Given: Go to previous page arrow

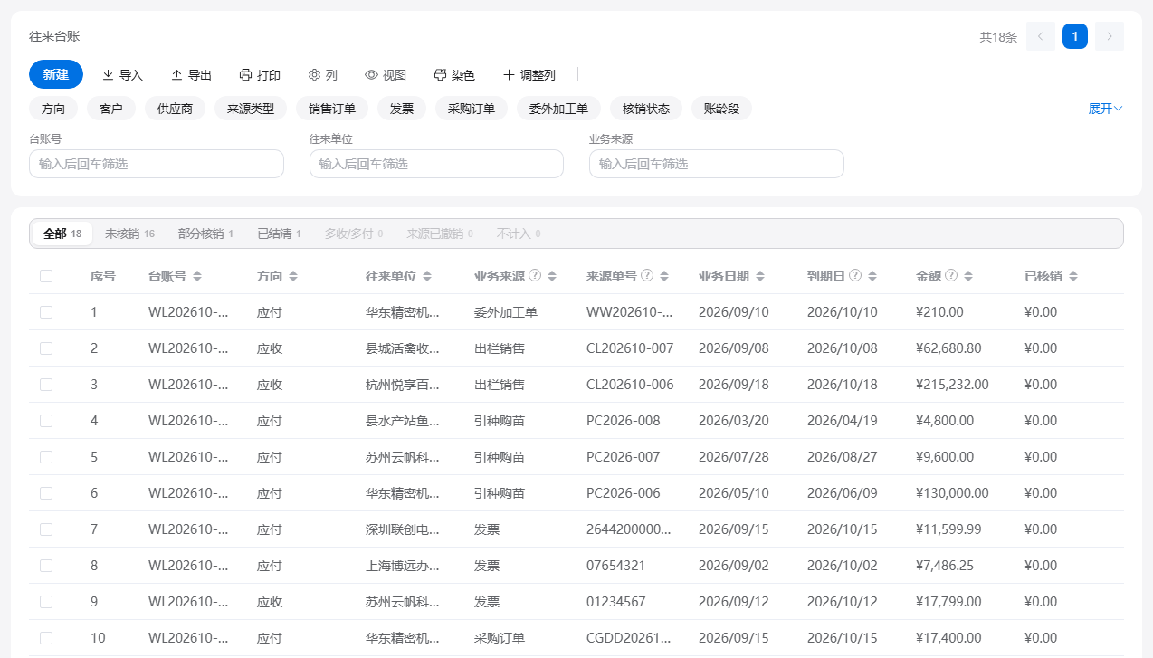Looking at the screenshot, I should click(1041, 36).
